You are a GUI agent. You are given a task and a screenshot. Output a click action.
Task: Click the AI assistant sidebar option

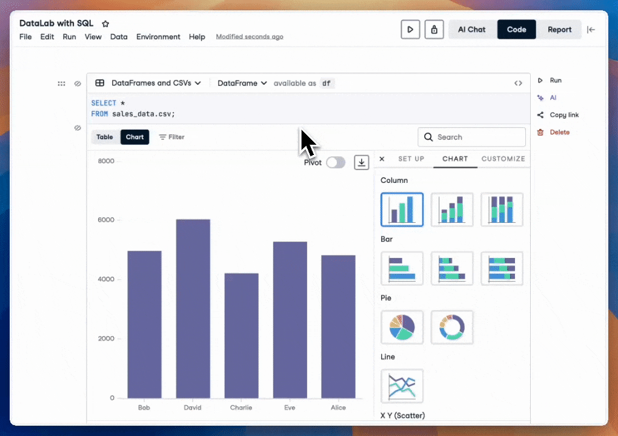coord(547,97)
